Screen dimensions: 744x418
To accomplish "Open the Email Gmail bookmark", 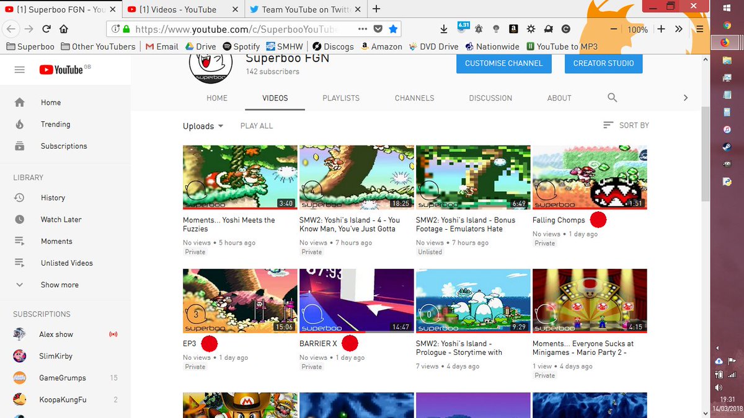I will coord(162,46).
